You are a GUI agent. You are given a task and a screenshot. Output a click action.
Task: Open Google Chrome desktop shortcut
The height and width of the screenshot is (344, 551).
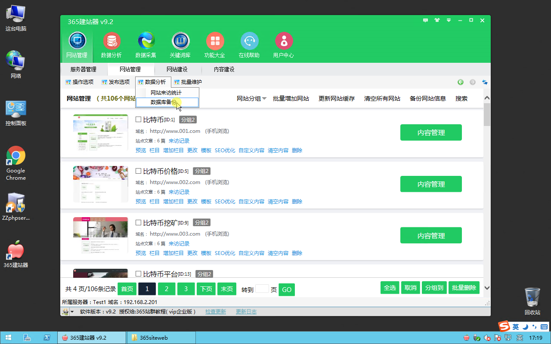pos(16,163)
